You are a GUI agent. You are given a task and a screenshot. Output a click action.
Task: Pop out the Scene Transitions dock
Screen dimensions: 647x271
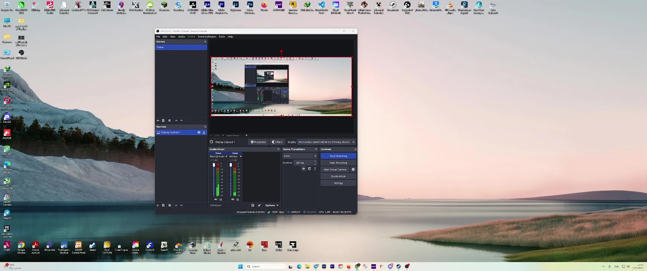point(316,149)
